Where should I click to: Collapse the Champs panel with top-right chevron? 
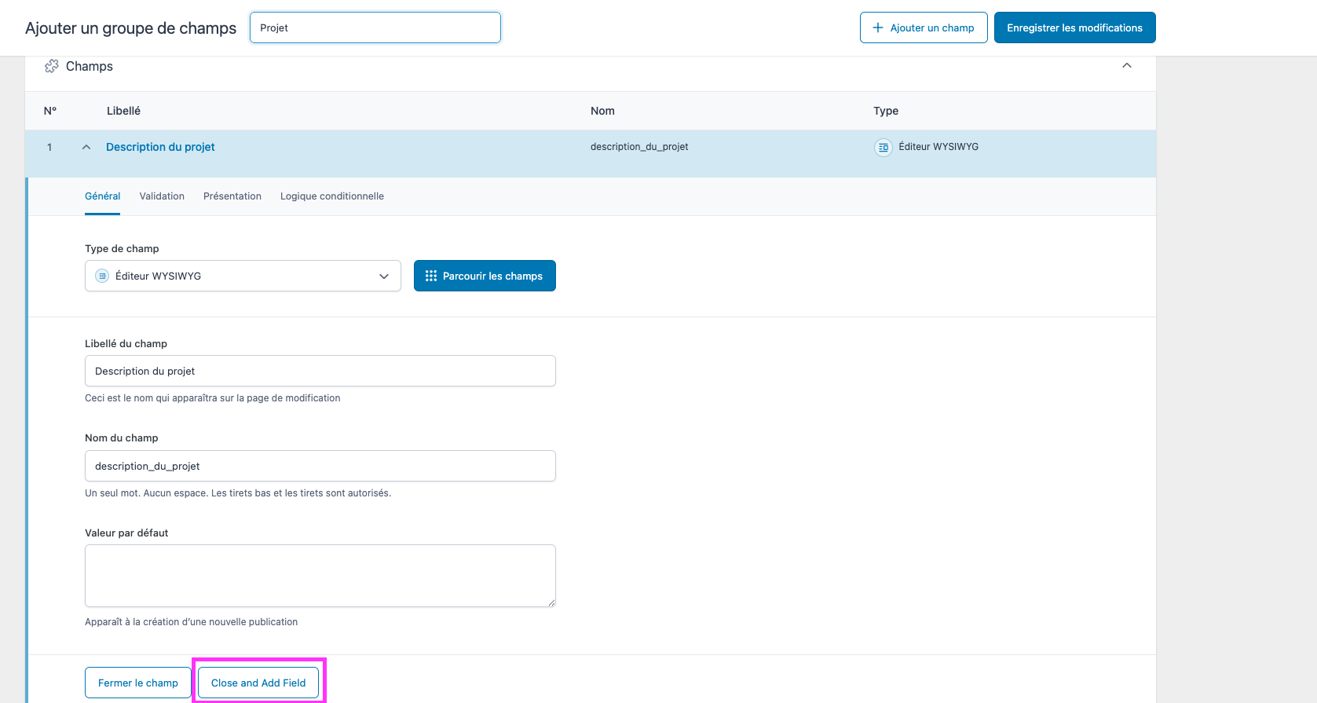pyautogui.click(x=1127, y=66)
